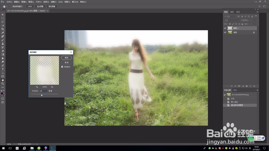Open the layer filter type dropdown
269x151 pixels.
(x=230, y=16)
